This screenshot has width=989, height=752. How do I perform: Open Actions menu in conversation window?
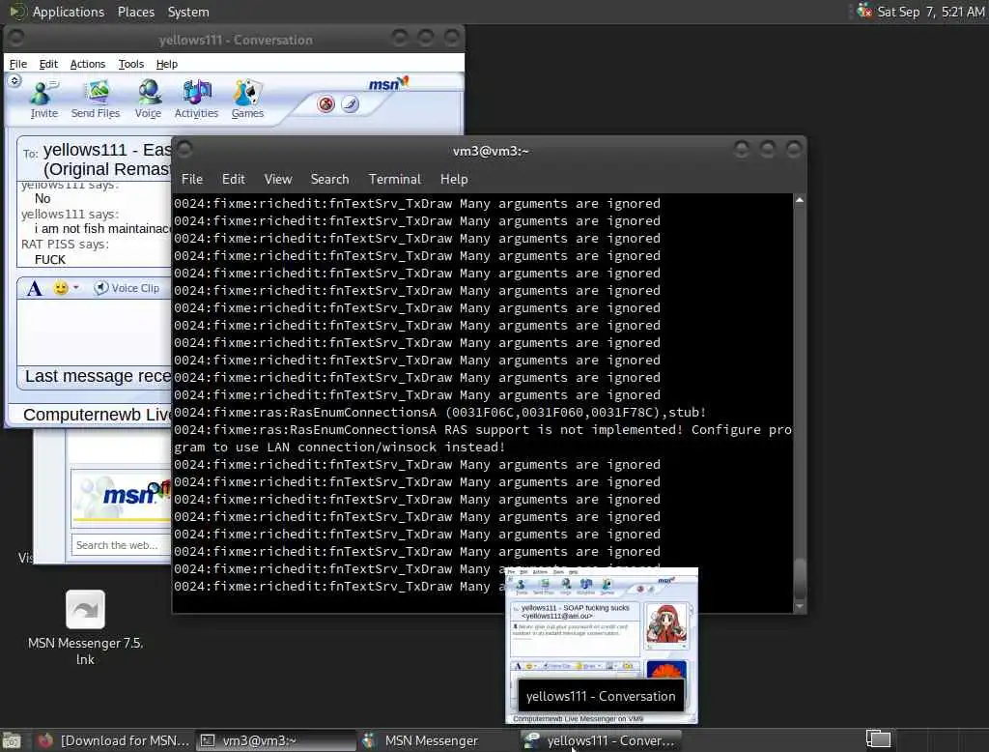point(88,64)
